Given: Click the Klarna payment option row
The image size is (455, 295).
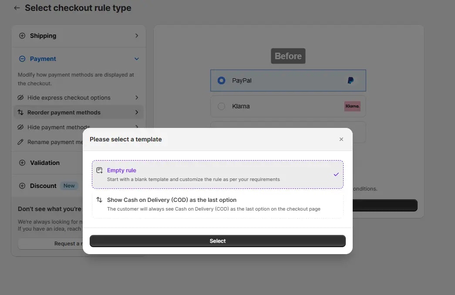Looking at the screenshot, I should point(288,106).
